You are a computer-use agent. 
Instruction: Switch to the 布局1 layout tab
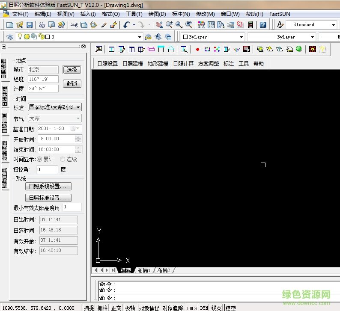tap(143, 270)
